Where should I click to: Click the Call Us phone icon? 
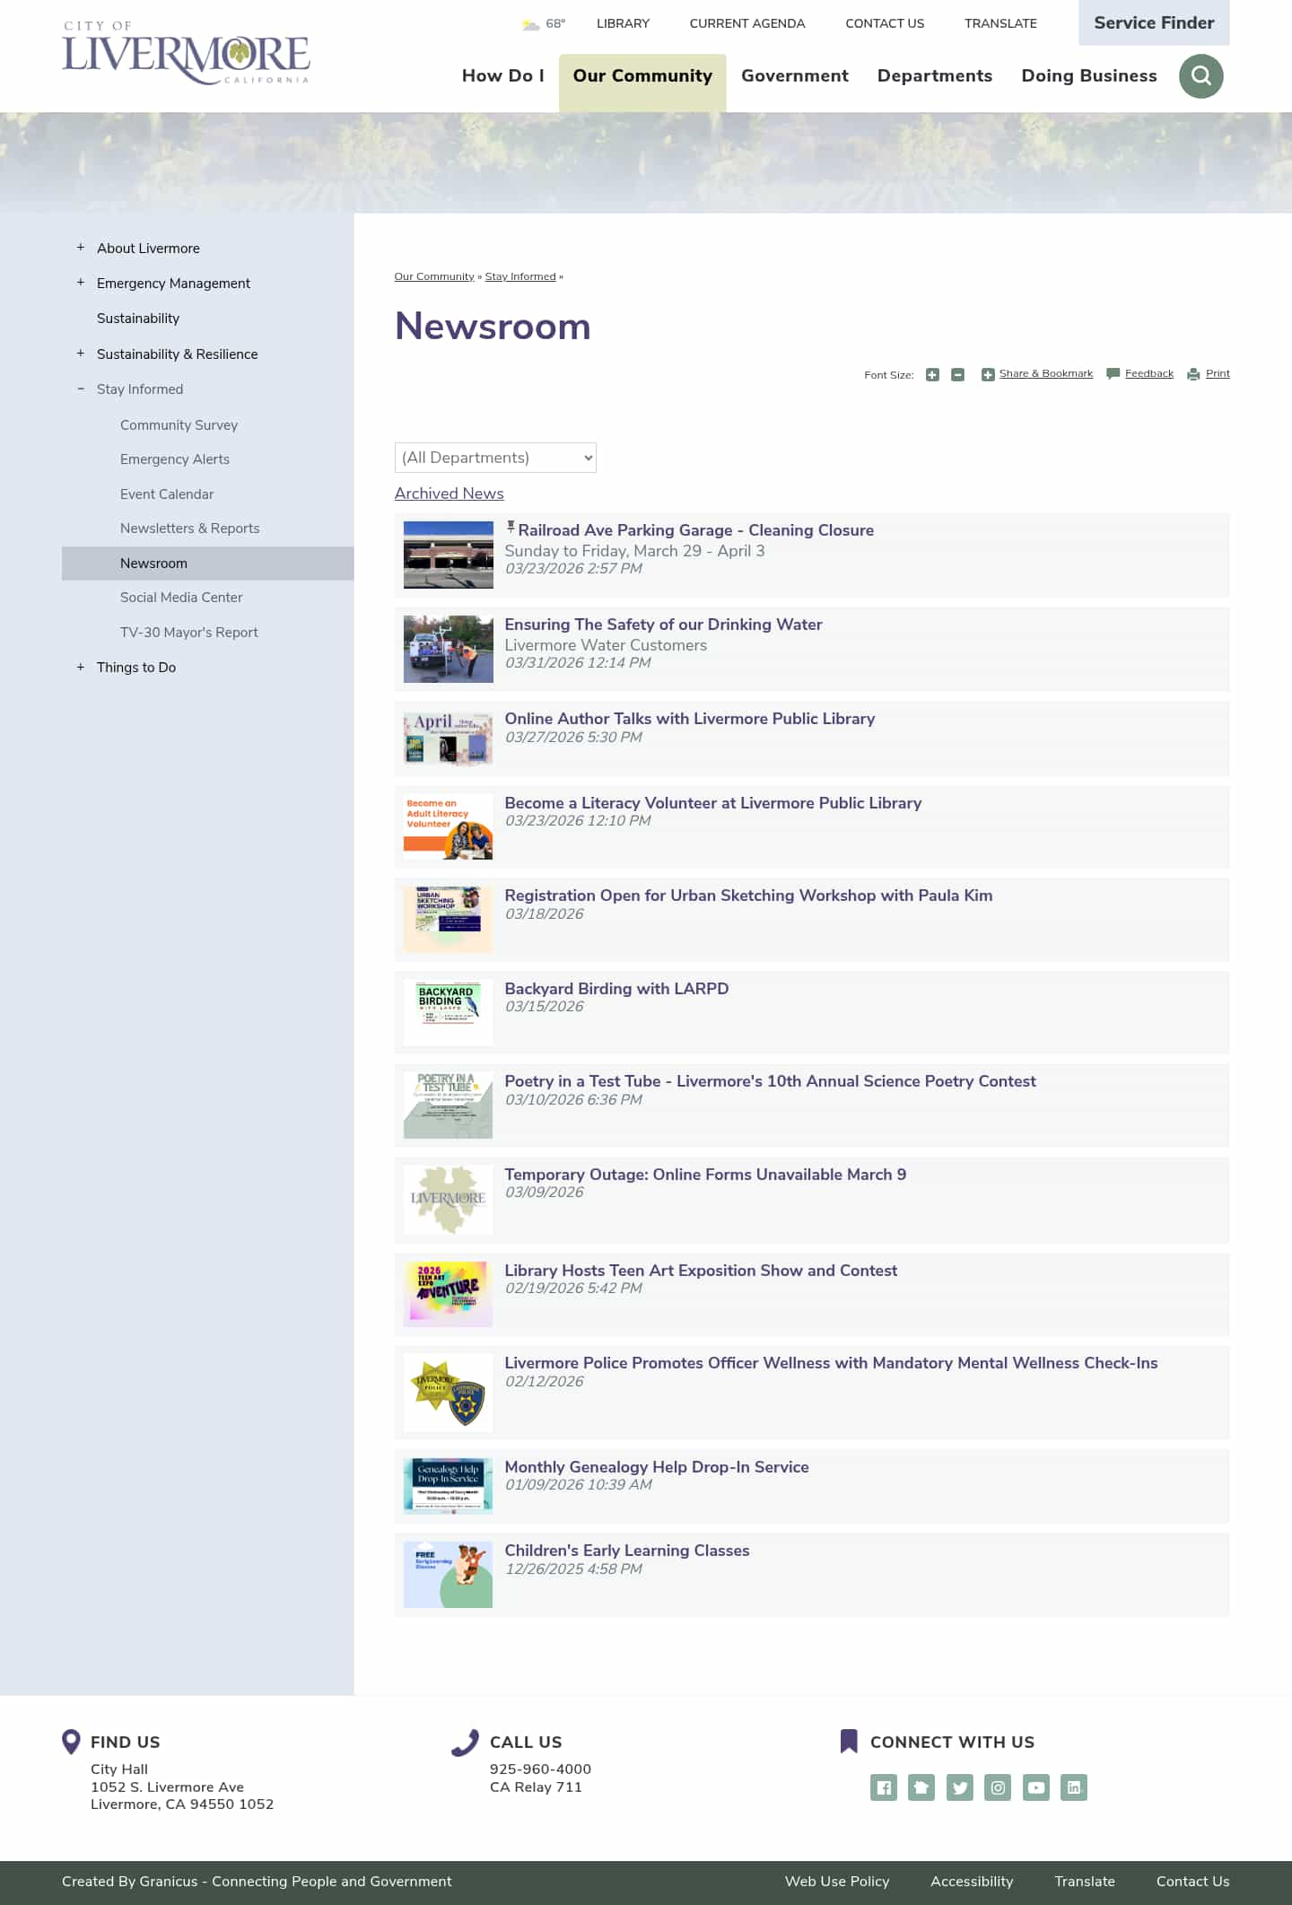click(x=465, y=1743)
